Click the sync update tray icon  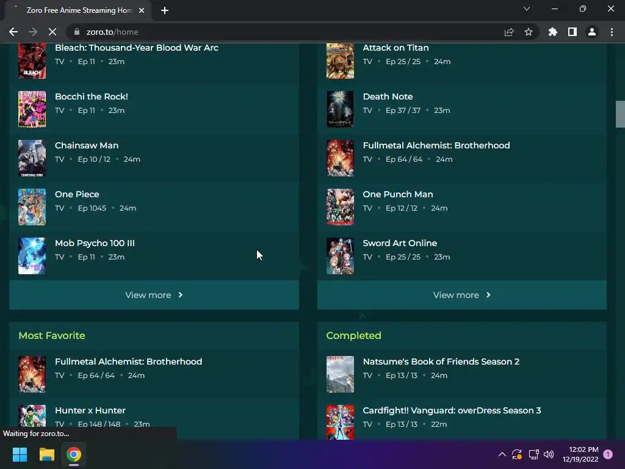517,454
